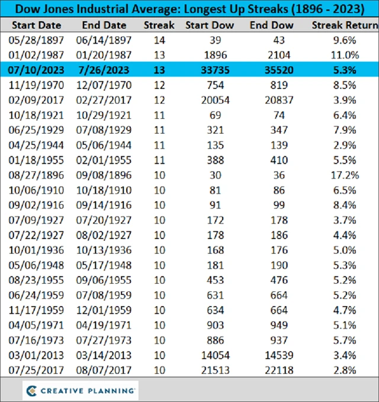
Task: Click the Start Dow column header
Action: (210, 25)
